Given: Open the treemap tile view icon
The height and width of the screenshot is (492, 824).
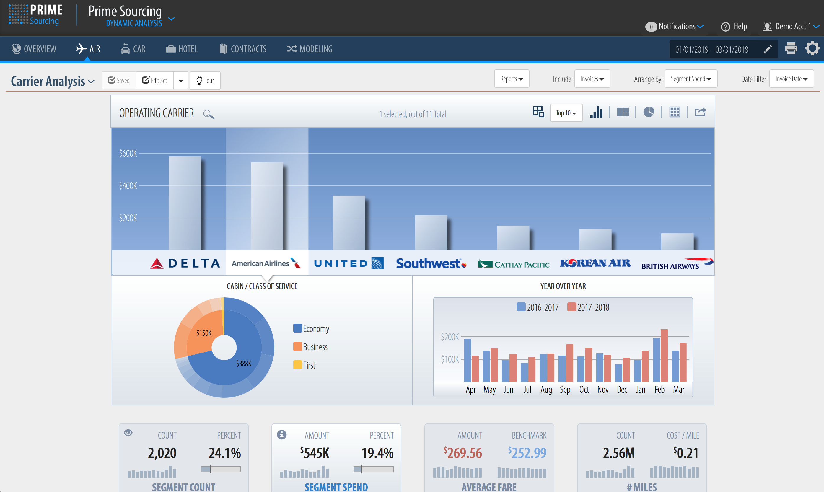Looking at the screenshot, I should (623, 113).
